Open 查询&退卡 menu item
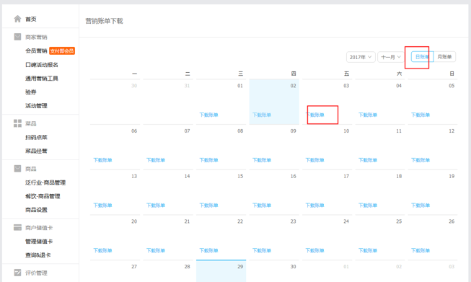 point(38,255)
